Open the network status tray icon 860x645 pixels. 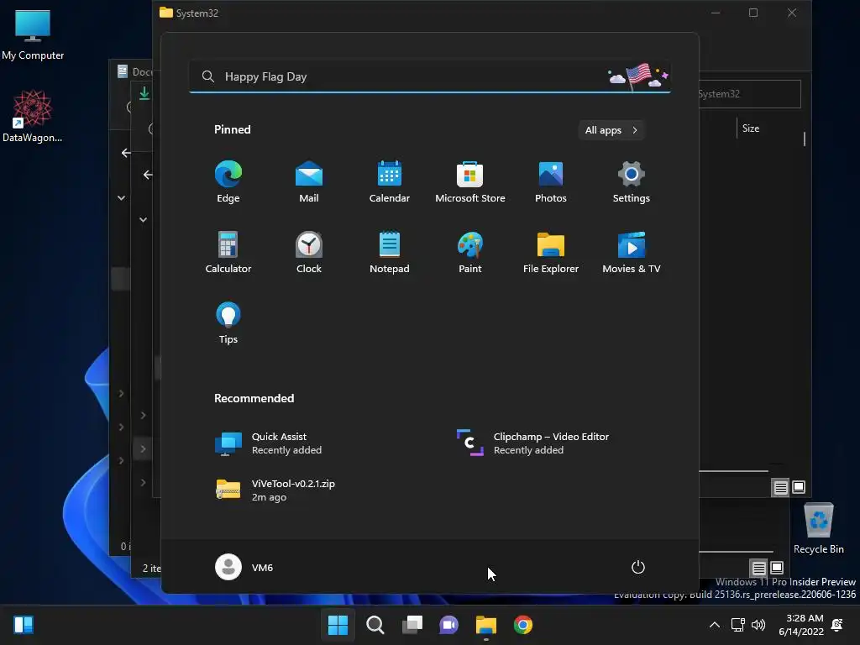coord(738,625)
